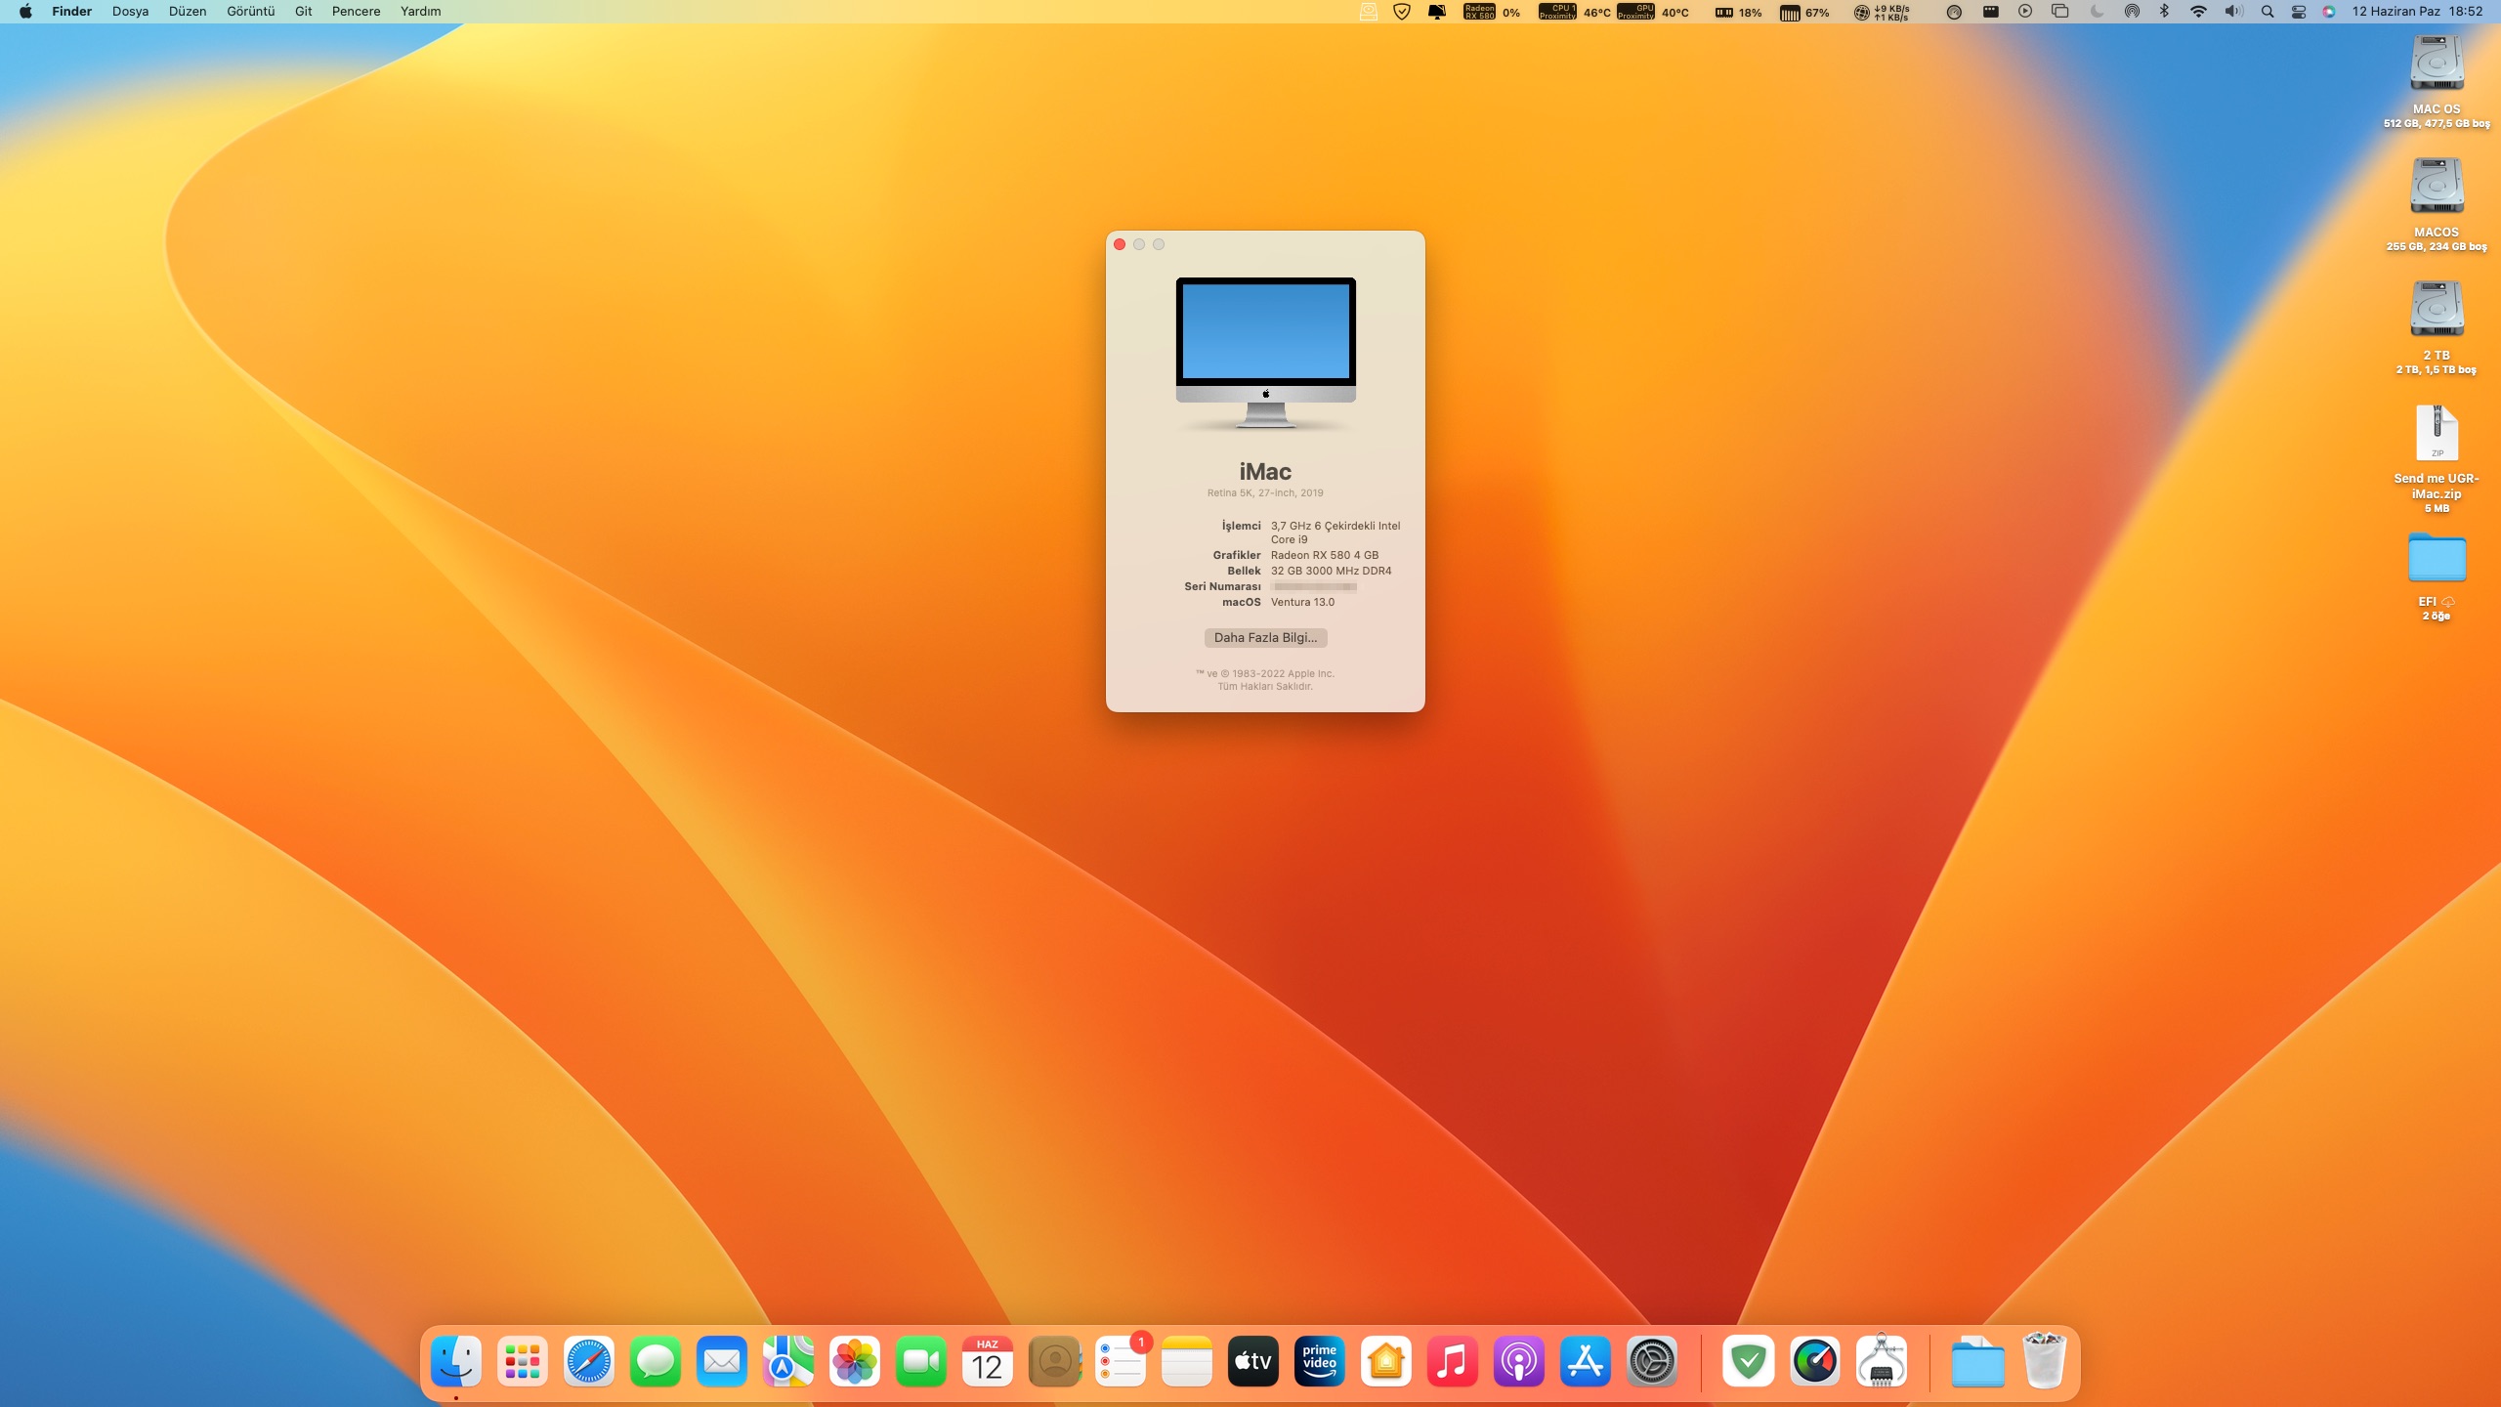Open Apple TV app in the Dock
This screenshot has width=2501, height=1407.
[x=1253, y=1361]
